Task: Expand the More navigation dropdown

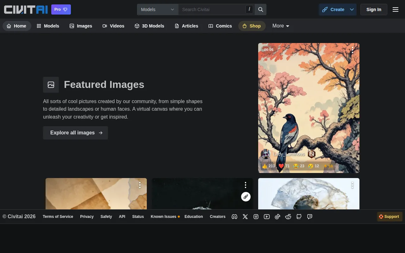Action: [x=281, y=26]
